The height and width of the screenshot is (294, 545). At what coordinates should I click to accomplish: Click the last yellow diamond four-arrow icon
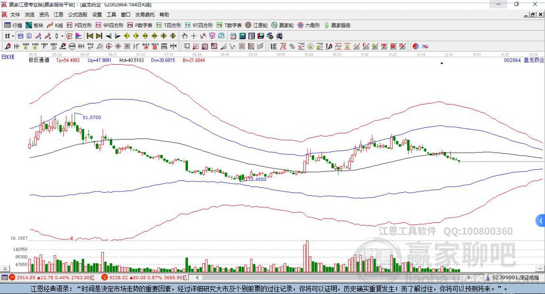(x=173, y=36)
